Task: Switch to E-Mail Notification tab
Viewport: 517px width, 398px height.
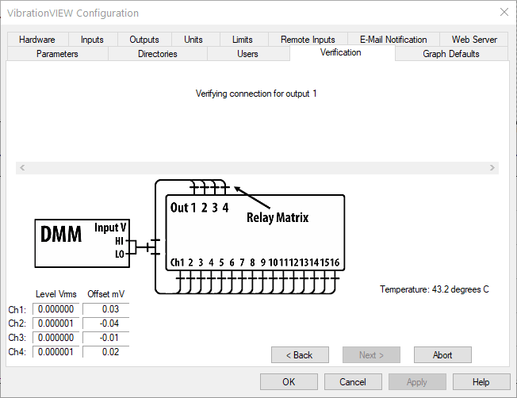Action: pyautogui.click(x=393, y=40)
